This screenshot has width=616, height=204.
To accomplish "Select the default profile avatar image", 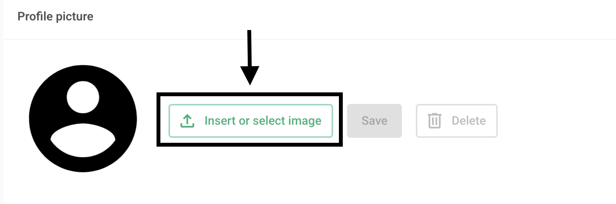I will [83, 119].
